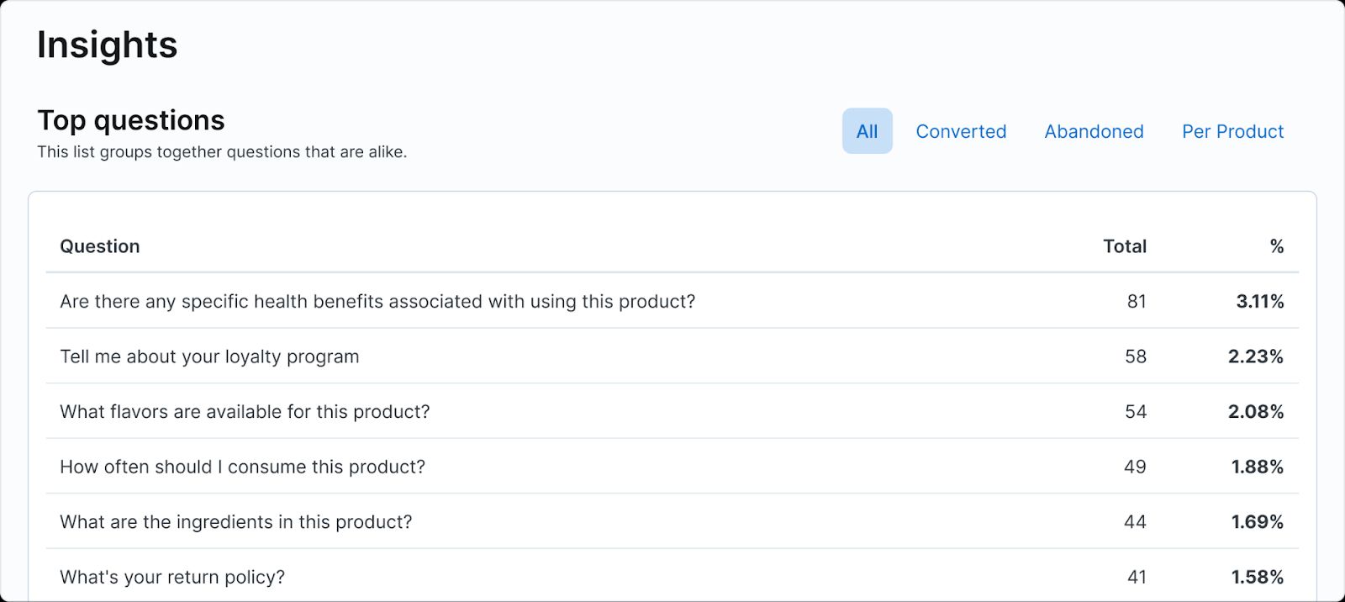Select the loyalty program question

point(209,356)
